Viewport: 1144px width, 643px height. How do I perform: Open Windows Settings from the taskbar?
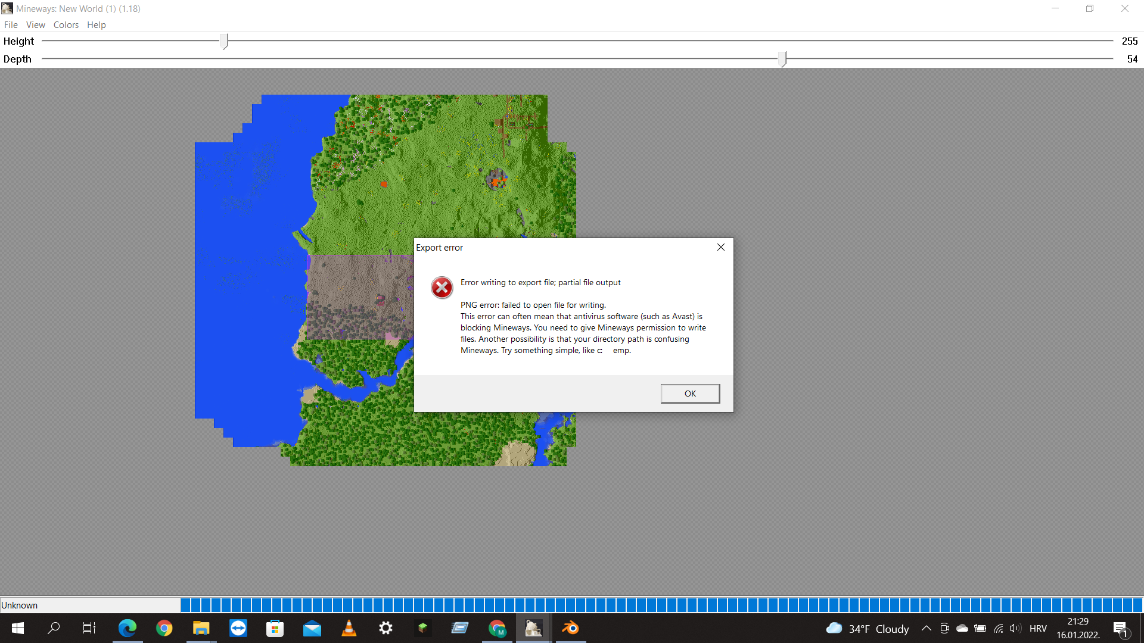(x=386, y=628)
